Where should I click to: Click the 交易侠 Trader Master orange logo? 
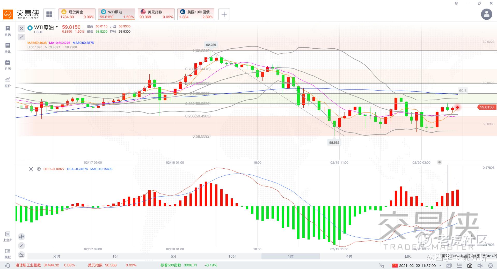[x=8, y=14]
